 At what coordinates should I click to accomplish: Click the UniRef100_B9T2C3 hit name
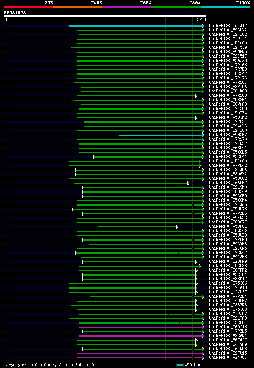coord(228,109)
